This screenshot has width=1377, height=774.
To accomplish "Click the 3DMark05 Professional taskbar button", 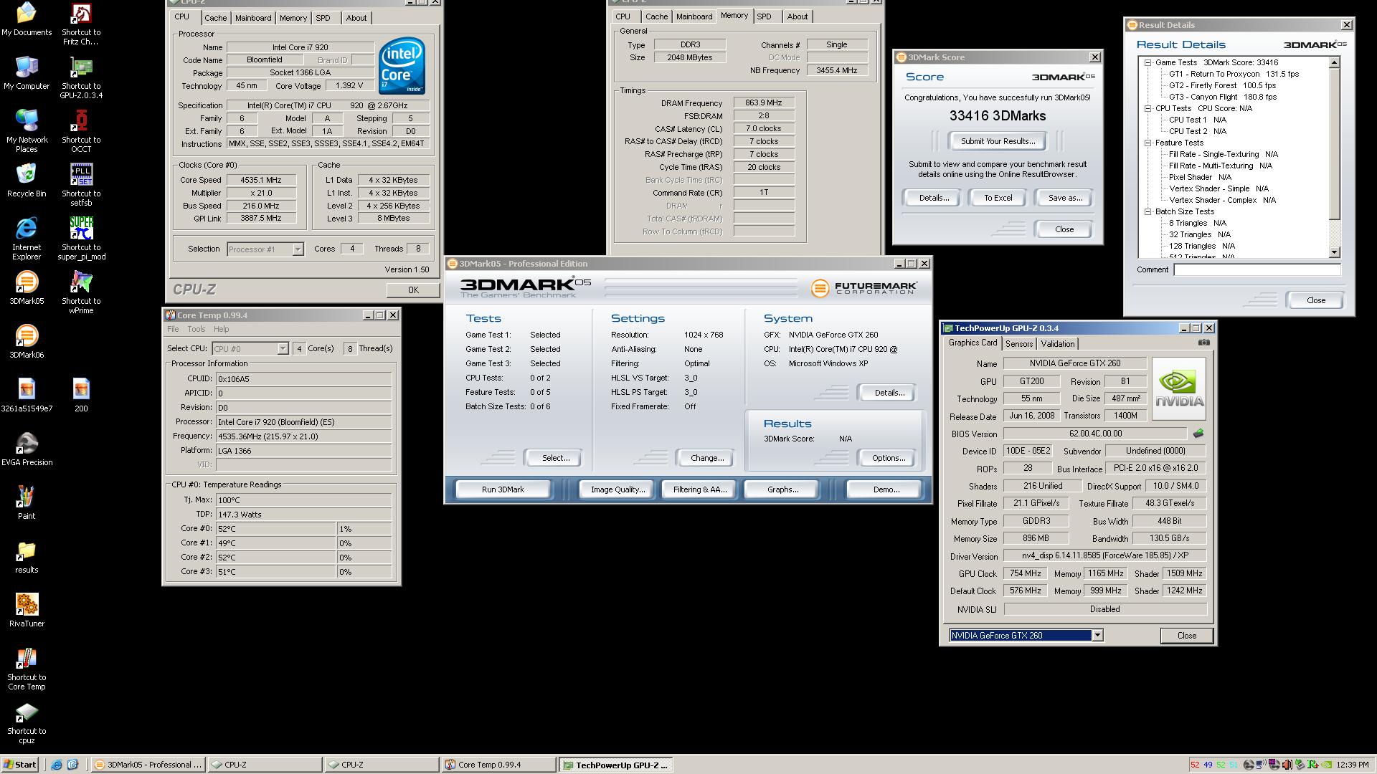I will click(x=148, y=765).
